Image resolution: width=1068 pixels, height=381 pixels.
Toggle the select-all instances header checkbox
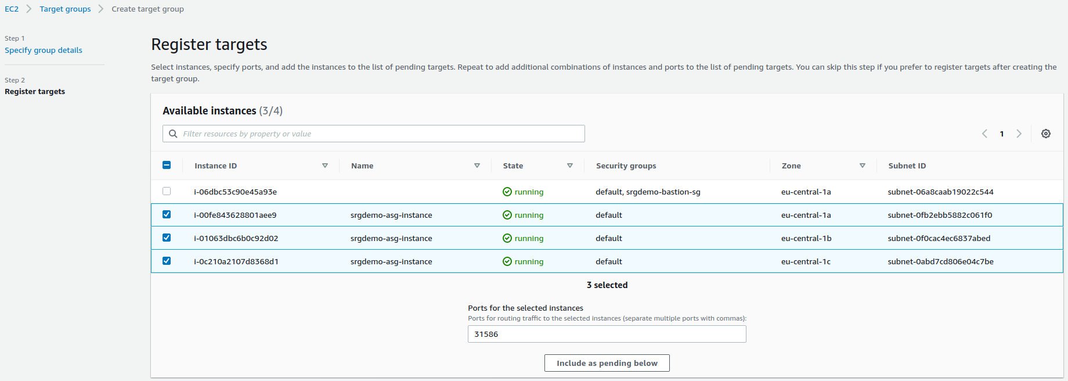point(167,165)
